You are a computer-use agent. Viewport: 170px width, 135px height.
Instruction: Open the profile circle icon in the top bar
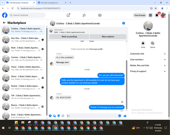click(100, 15)
